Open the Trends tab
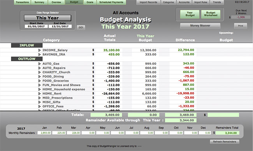The width and height of the screenshot is (253, 151). point(217,2)
